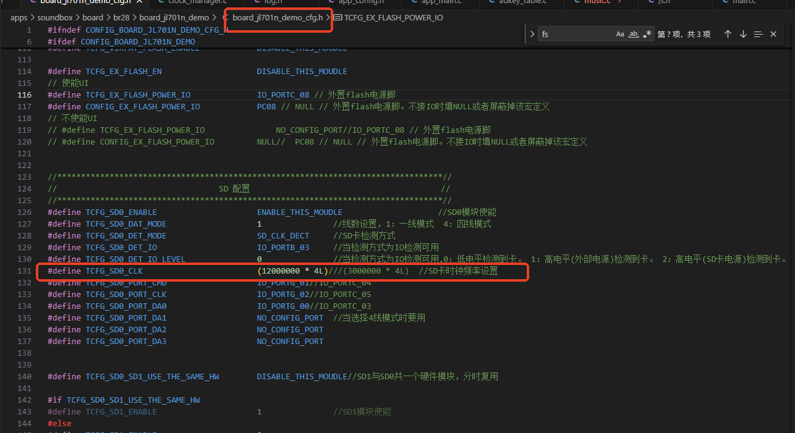Click the C file icon in breadcrumbs
Viewport: 795px width, 433px height.
226,17
